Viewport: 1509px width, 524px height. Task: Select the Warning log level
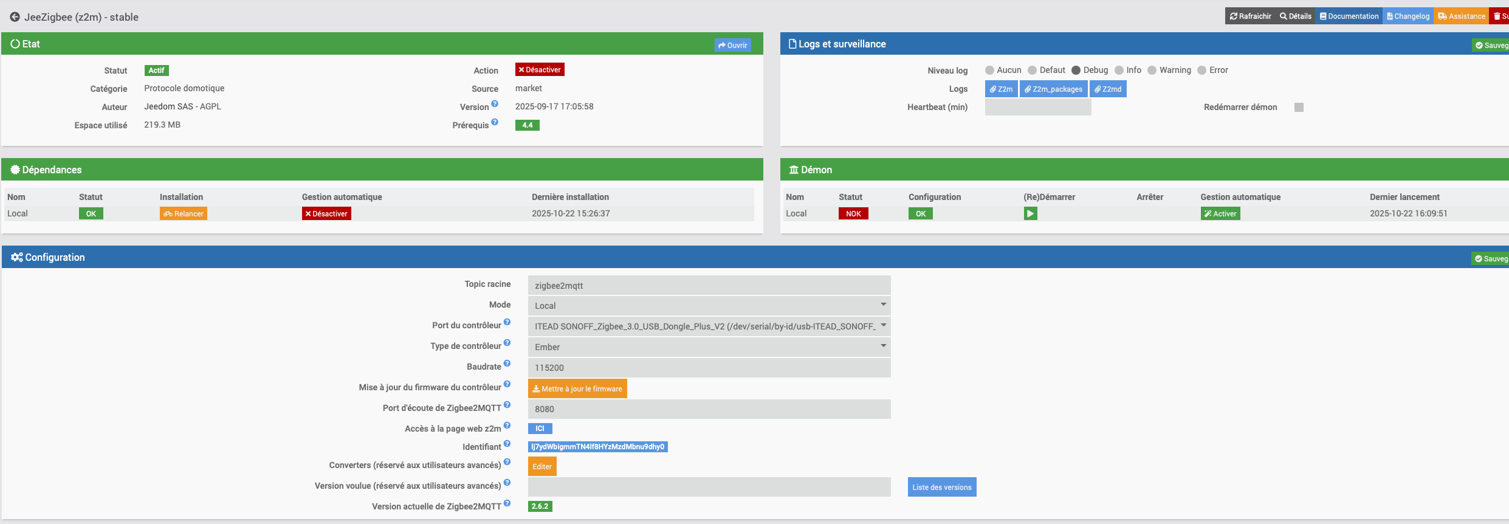click(1152, 71)
